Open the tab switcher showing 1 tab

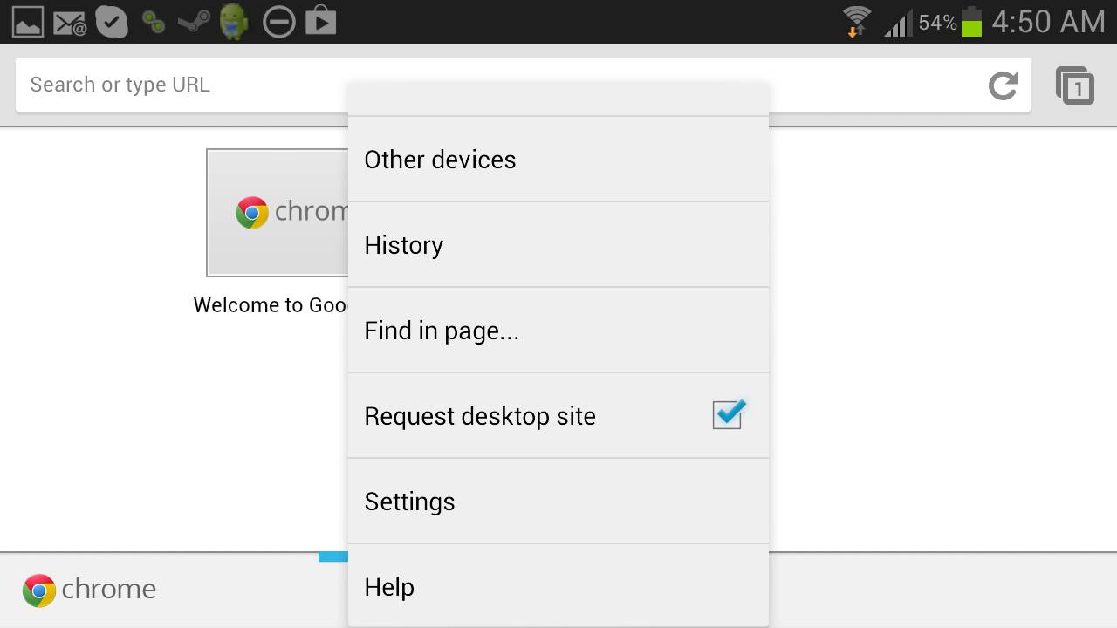(x=1075, y=85)
